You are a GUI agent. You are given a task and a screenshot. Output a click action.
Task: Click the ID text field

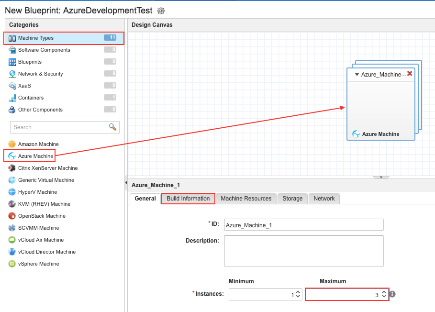tap(304, 225)
